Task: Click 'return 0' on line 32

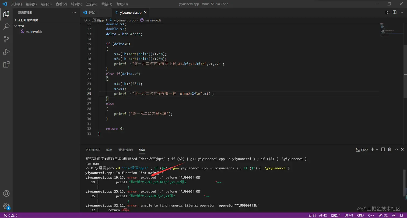Action: [114, 128]
